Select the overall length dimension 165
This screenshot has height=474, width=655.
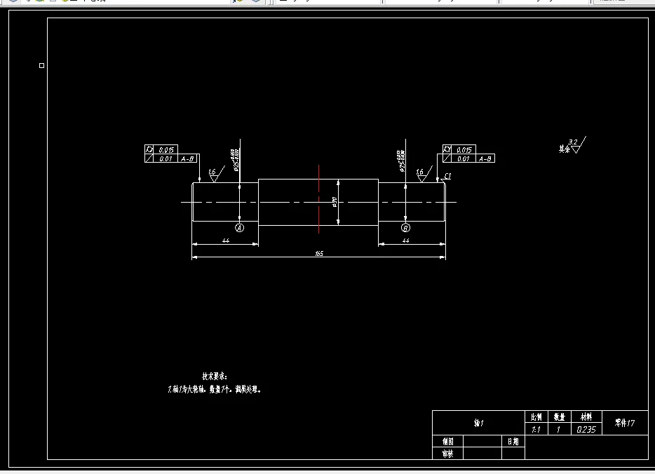[319, 254]
